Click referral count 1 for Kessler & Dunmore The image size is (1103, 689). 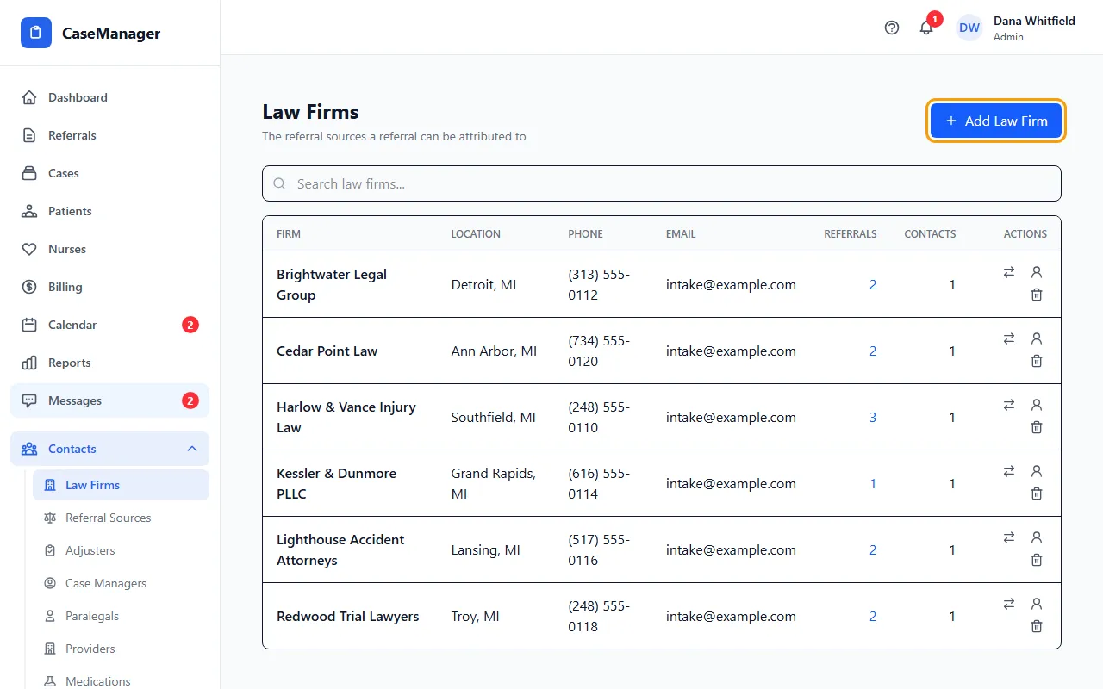pos(873,483)
